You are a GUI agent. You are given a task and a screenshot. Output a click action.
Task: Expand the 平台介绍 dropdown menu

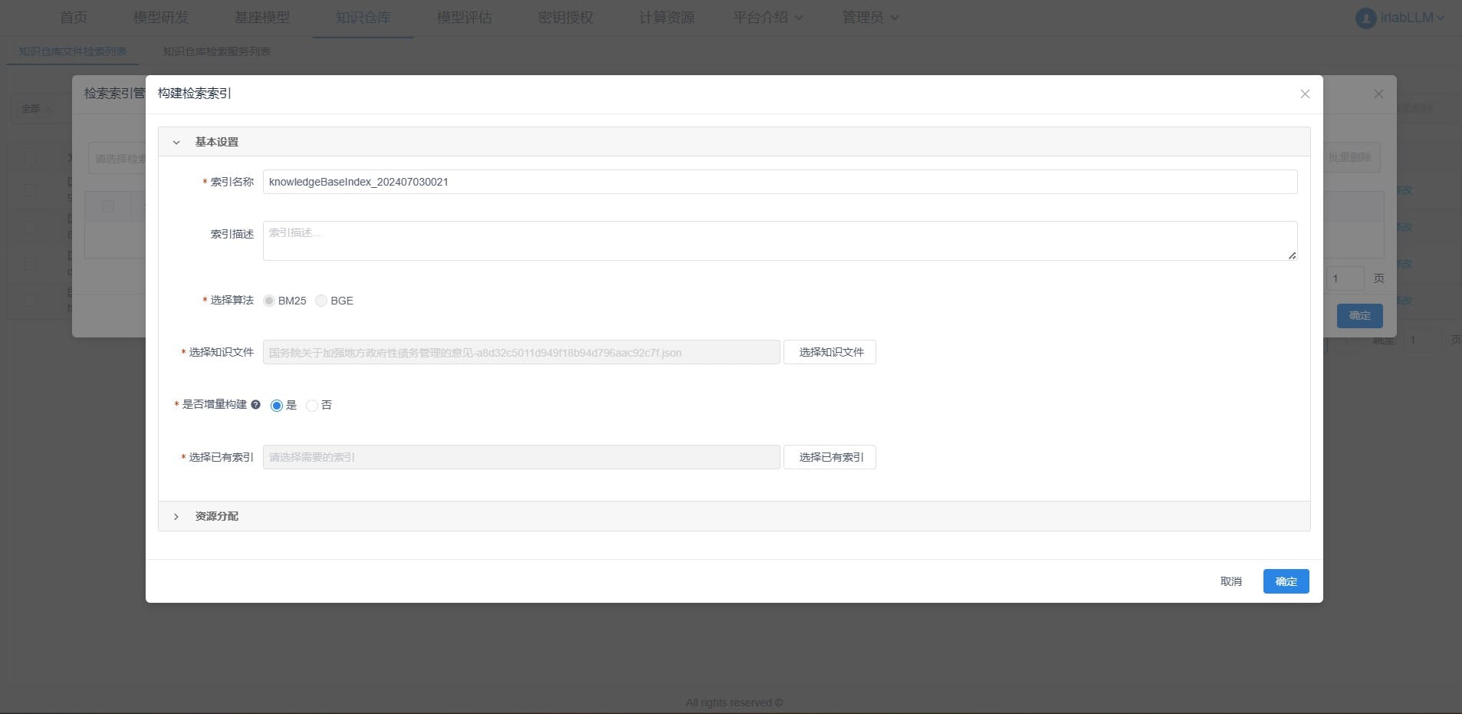coord(768,18)
